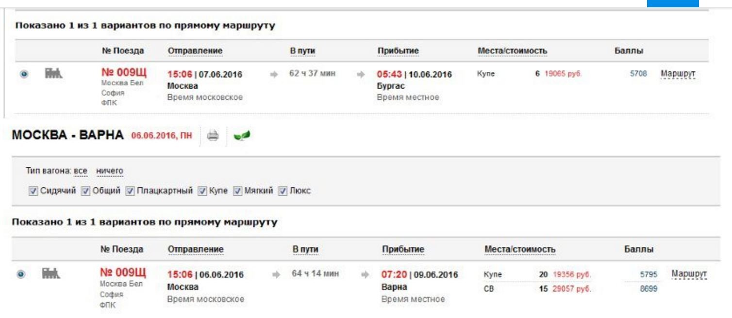Toggle the Люкс checkbox
The image size is (732, 318).
[282, 191]
